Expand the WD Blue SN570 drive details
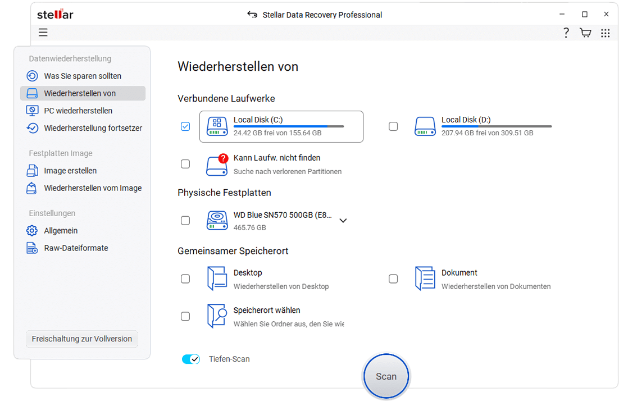Image resolution: width=628 pixels, height=406 pixels. [343, 220]
